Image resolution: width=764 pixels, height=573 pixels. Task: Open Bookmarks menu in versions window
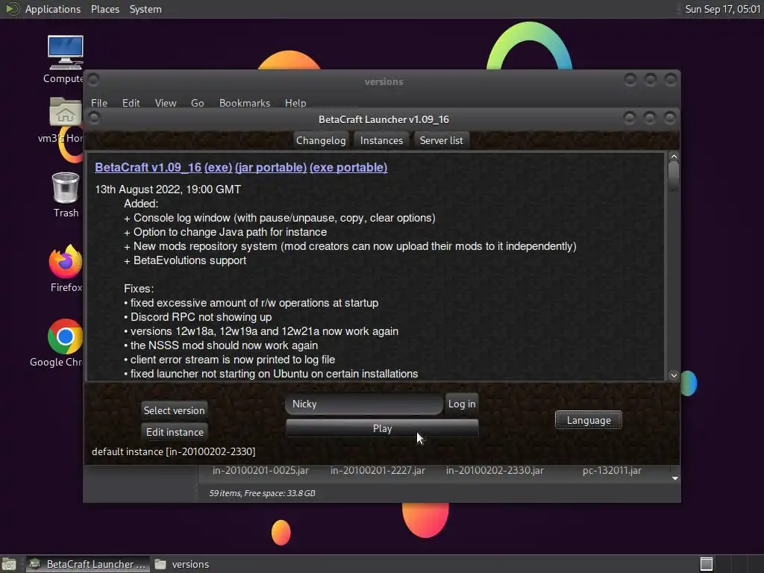[245, 103]
